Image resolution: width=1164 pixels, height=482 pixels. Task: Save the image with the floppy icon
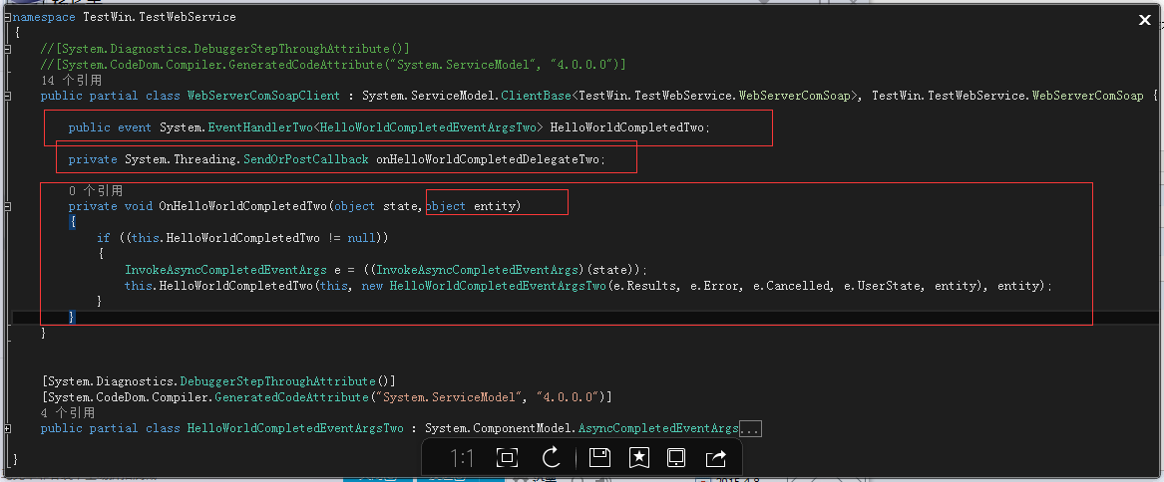[x=599, y=458]
